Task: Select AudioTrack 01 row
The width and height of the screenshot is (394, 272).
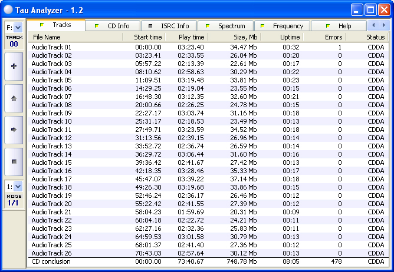Action: click(51, 47)
